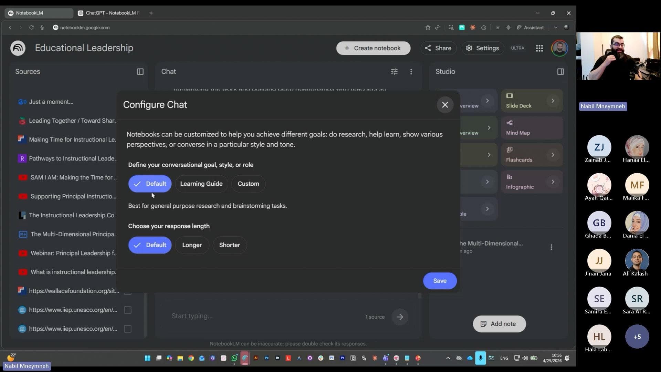The height and width of the screenshot is (372, 661).
Task: Save the chat configuration
Action: point(440,281)
